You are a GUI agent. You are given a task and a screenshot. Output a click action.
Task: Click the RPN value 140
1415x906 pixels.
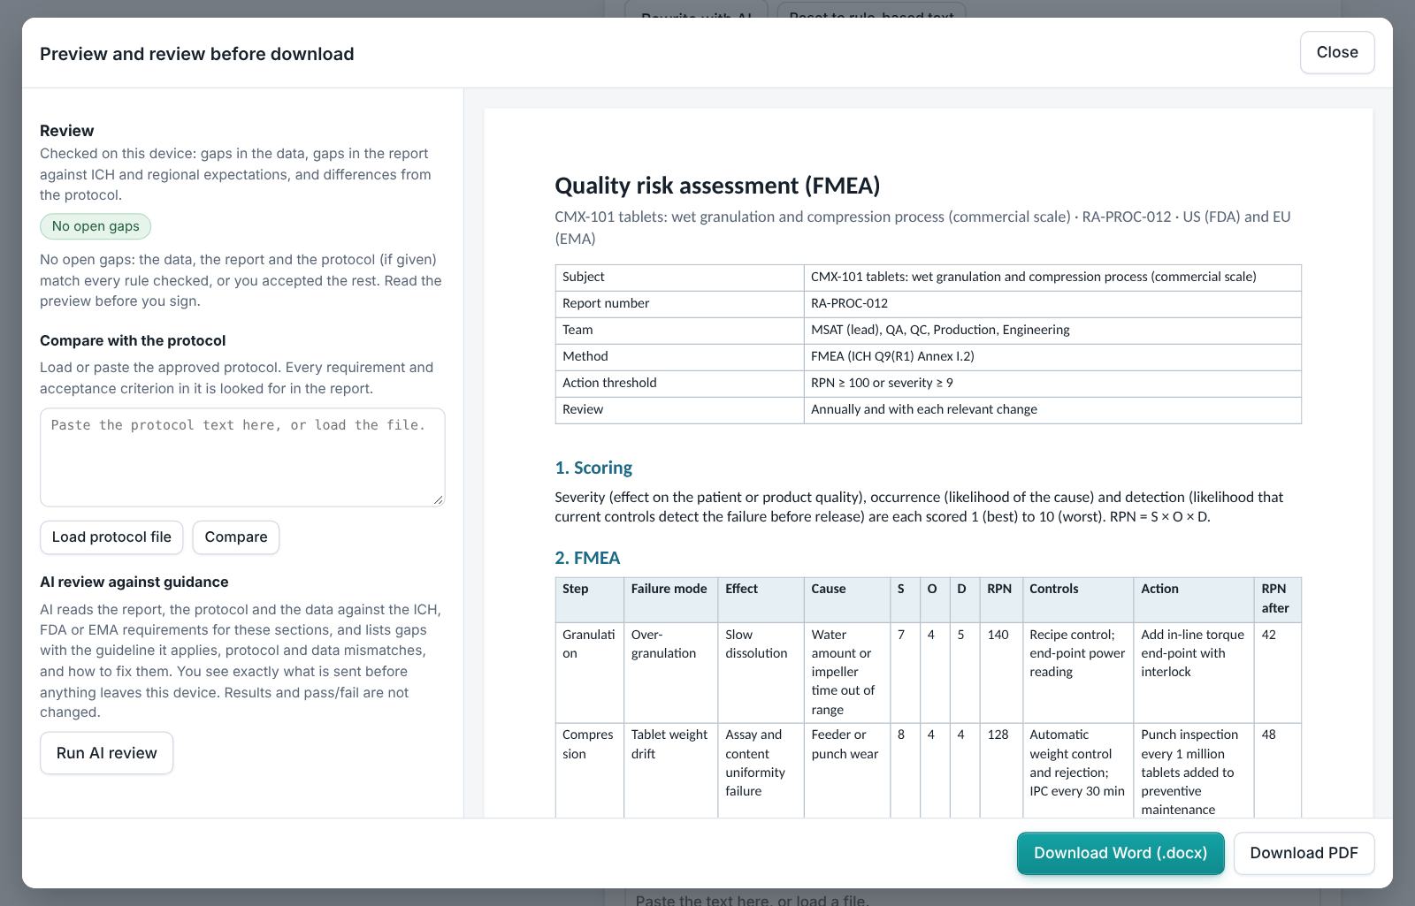[x=1000, y=672]
